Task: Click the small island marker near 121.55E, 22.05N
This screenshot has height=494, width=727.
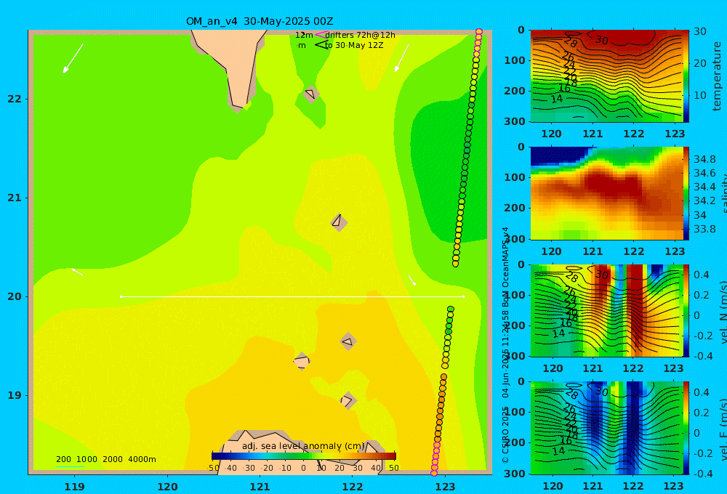Action: tap(310, 94)
